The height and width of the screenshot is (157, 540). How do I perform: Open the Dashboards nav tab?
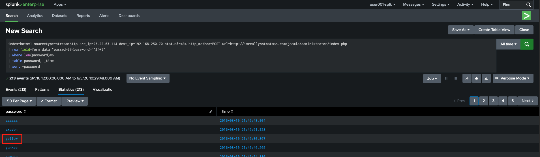129,16
